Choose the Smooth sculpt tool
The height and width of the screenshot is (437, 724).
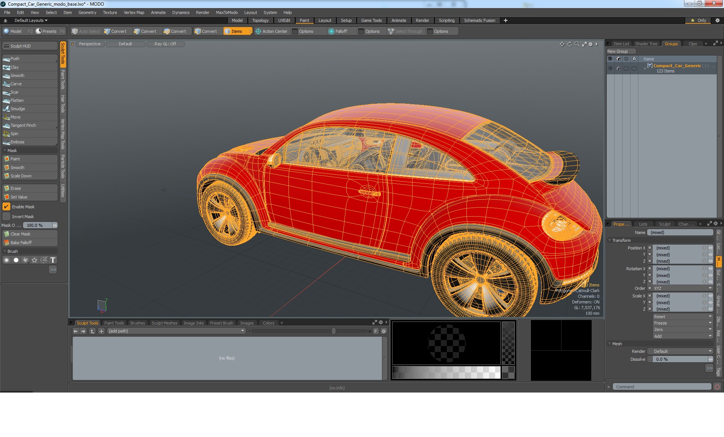click(30, 75)
